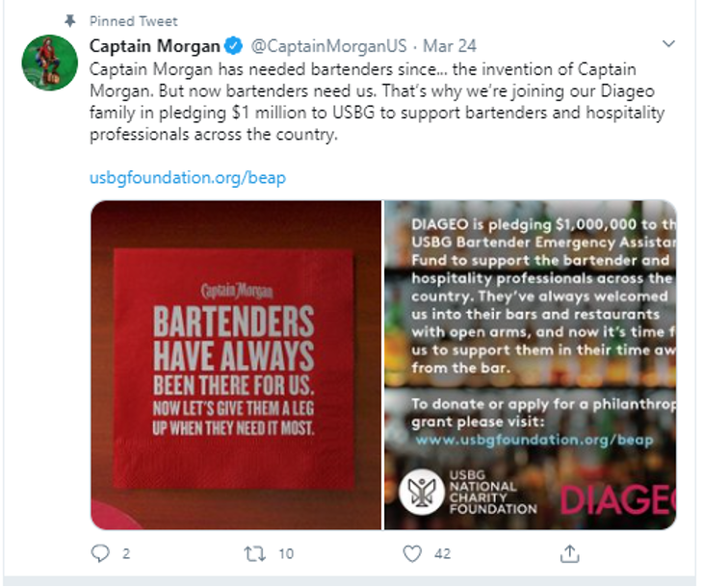Expand the tweet options chevron

coord(668,44)
